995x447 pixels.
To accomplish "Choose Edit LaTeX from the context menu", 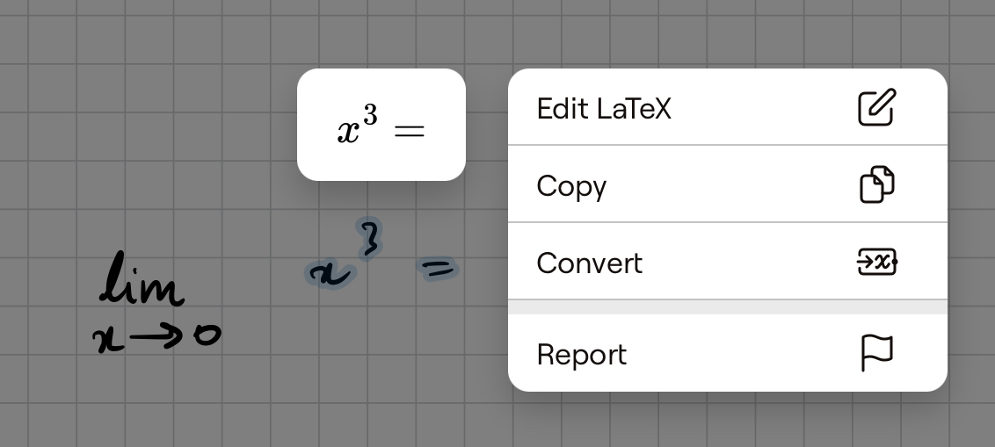I will (727, 107).
